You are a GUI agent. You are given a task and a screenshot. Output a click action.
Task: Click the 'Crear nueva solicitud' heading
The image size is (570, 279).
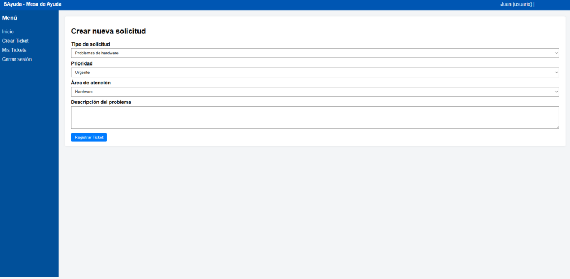coord(109,31)
